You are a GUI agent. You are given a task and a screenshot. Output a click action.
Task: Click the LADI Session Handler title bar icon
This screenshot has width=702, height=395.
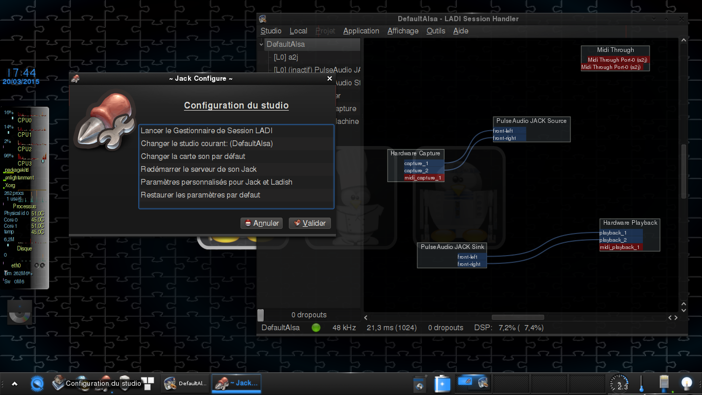pyautogui.click(x=263, y=19)
